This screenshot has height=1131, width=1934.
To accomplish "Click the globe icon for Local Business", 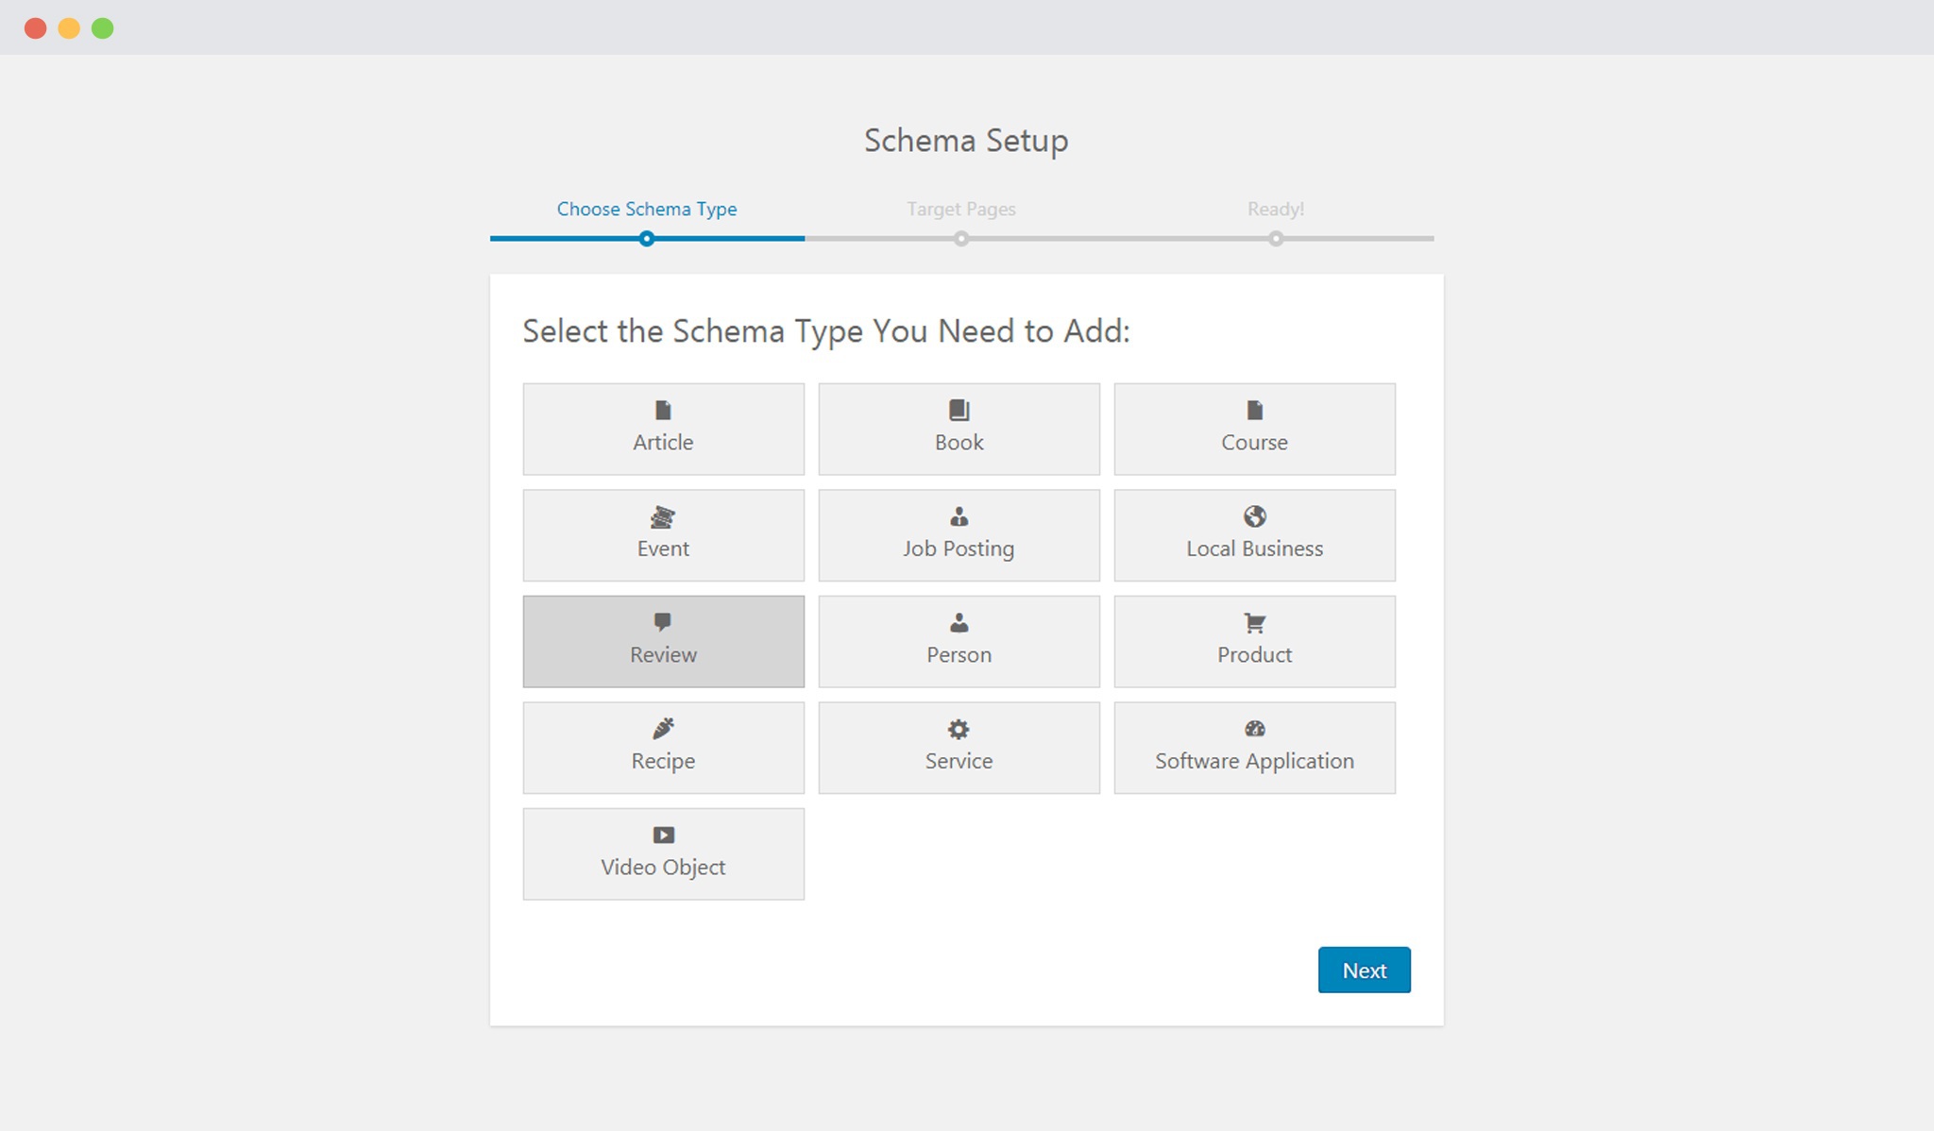I will pyautogui.click(x=1254, y=516).
